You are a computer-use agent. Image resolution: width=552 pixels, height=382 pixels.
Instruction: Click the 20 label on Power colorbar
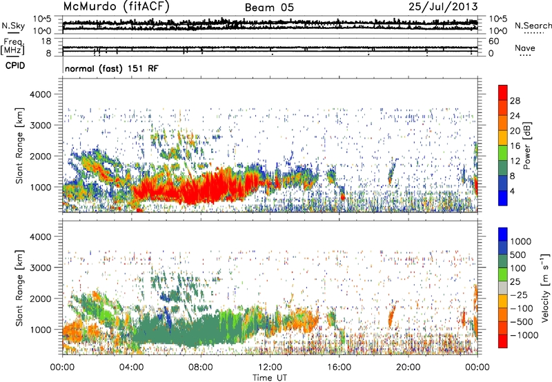click(x=515, y=131)
